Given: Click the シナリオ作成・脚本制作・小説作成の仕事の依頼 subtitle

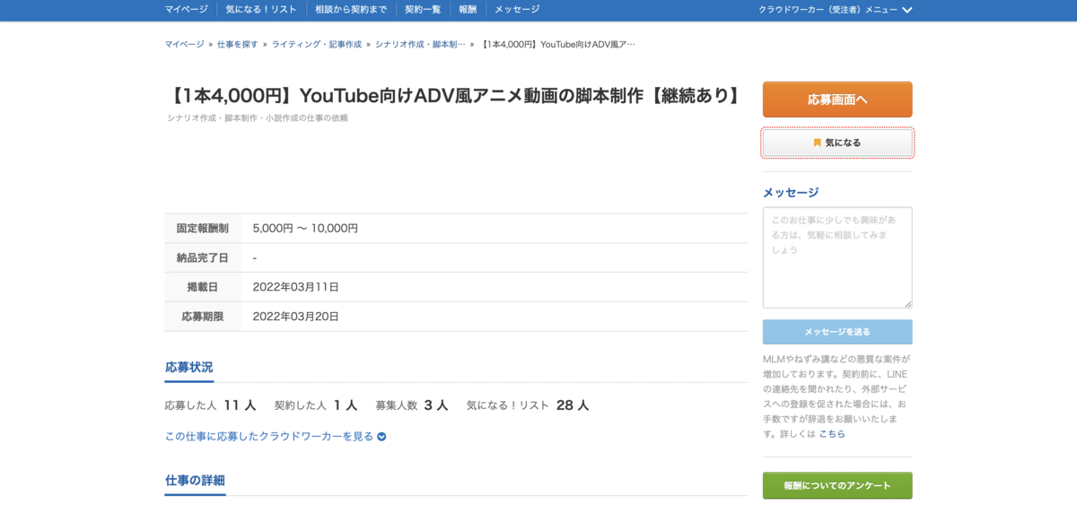Looking at the screenshot, I should pos(258,118).
